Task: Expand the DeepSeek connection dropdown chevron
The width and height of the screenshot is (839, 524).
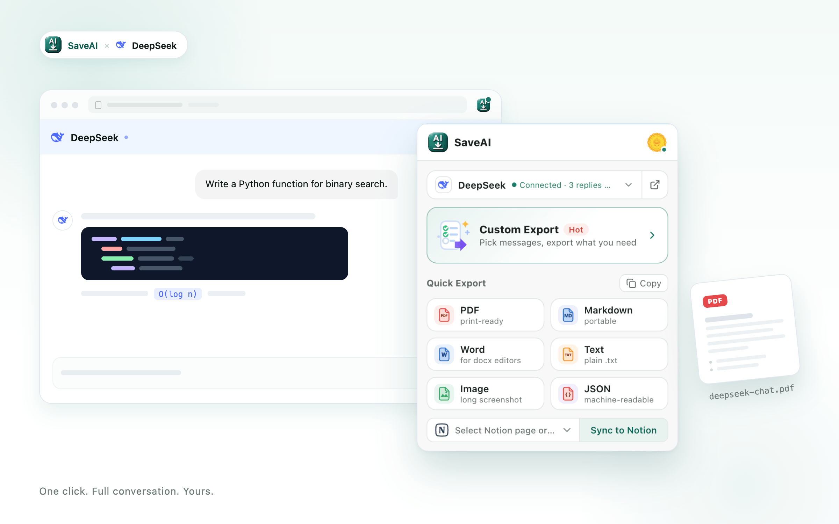Action: tap(629, 185)
